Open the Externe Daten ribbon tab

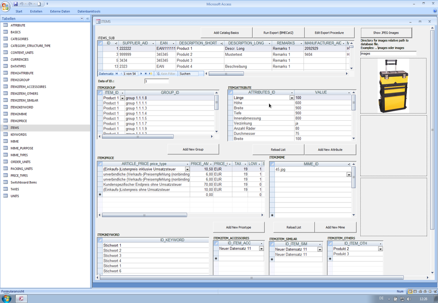pos(60,11)
